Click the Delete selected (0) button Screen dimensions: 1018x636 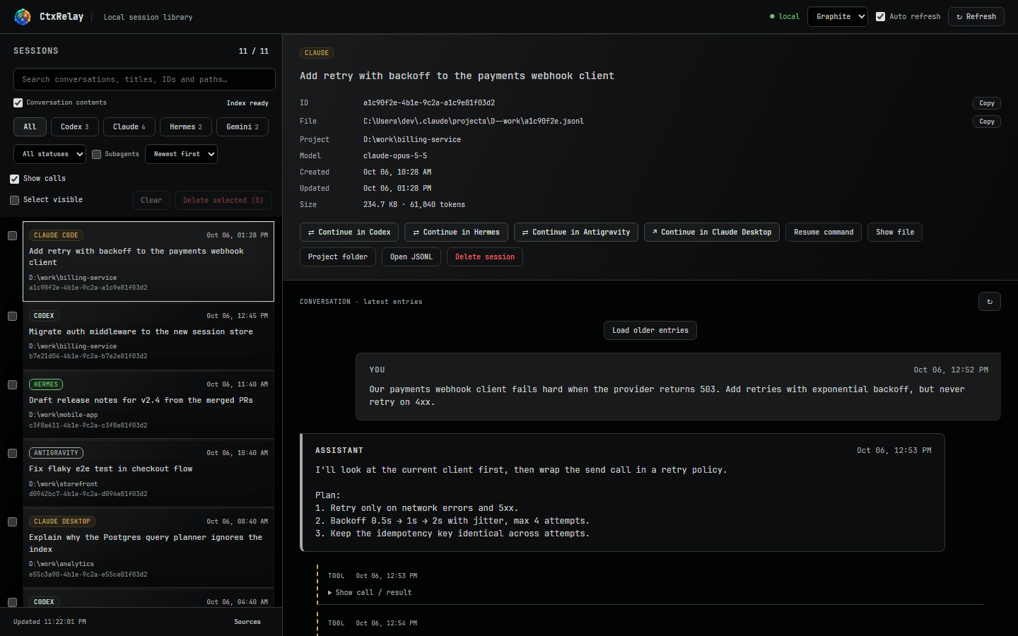click(223, 200)
